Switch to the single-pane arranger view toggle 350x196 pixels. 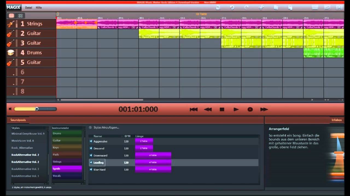[x=11, y=16]
